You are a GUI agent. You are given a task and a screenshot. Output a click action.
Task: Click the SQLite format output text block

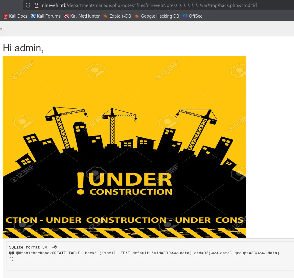click(x=144, y=253)
